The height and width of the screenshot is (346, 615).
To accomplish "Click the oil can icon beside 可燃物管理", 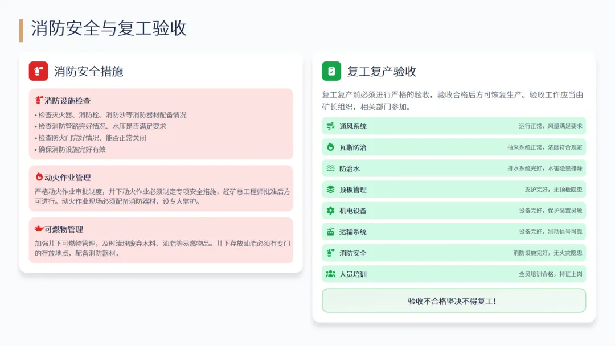I will tap(39, 229).
